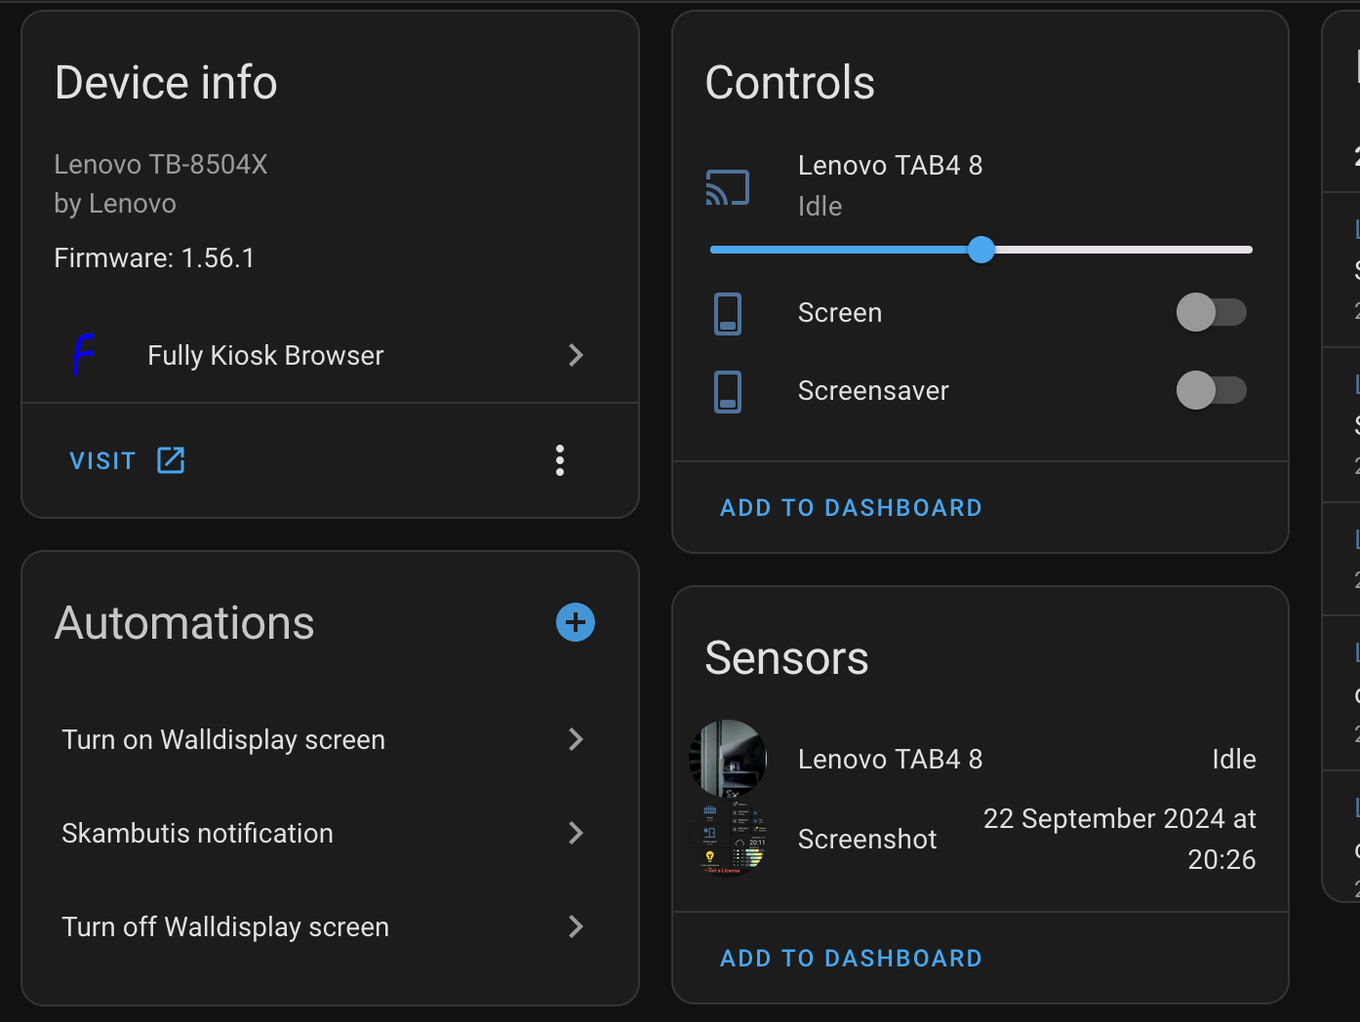Adjust the volume slider for Lenovo TAB4 8
The height and width of the screenshot is (1022, 1360).
981,250
